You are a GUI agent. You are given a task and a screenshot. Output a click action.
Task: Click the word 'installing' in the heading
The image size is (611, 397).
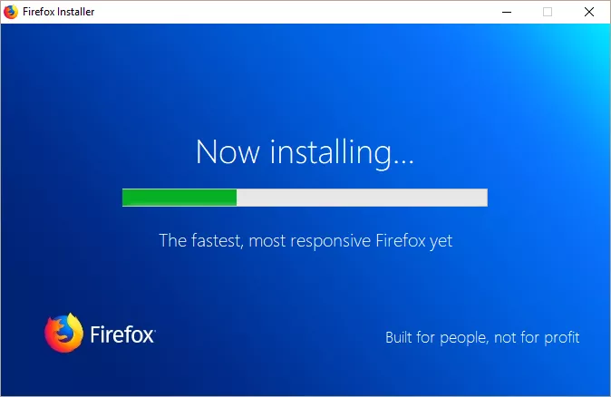pos(331,152)
